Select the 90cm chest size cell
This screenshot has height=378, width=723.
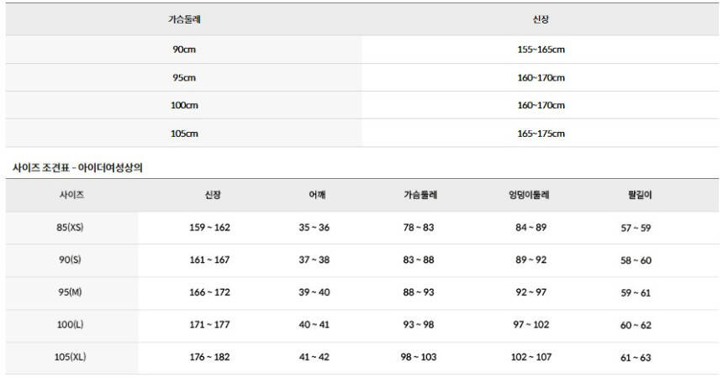coord(184,50)
